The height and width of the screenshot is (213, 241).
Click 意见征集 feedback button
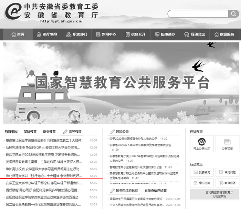pos(202,182)
